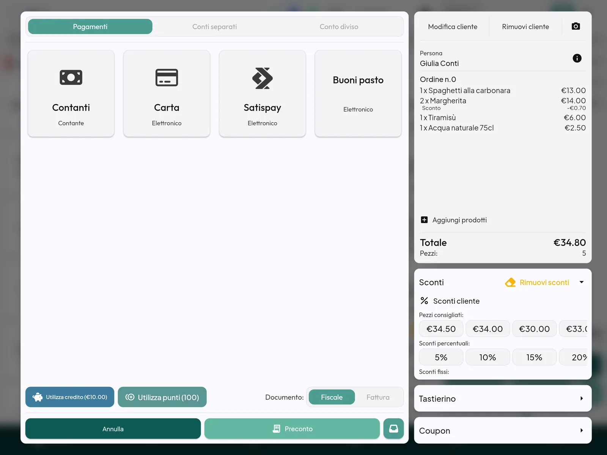607x455 pixels.
Task: Switch to Conti separati tab
Action: pos(214,27)
